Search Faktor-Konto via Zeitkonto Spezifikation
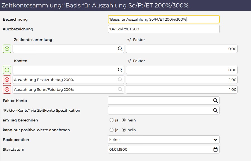Viewport: 251px width, 161px height. [x=216, y=110]
